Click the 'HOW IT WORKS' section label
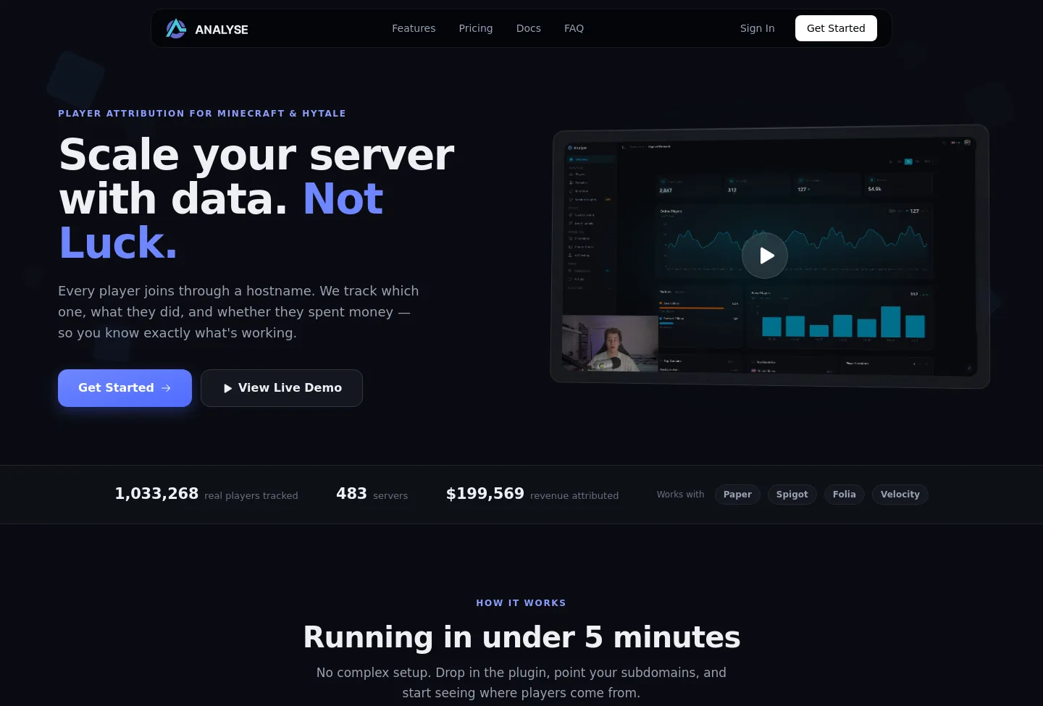1043x706 pixels. coord(521,602)
